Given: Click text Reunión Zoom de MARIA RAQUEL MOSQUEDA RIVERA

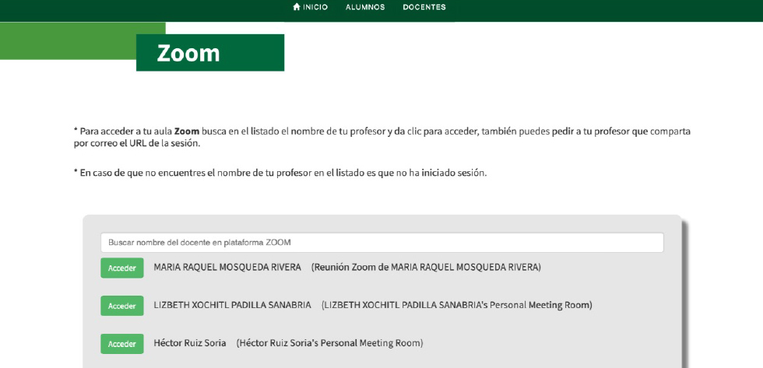Looking at the screenshot, I should coord(426,268).
